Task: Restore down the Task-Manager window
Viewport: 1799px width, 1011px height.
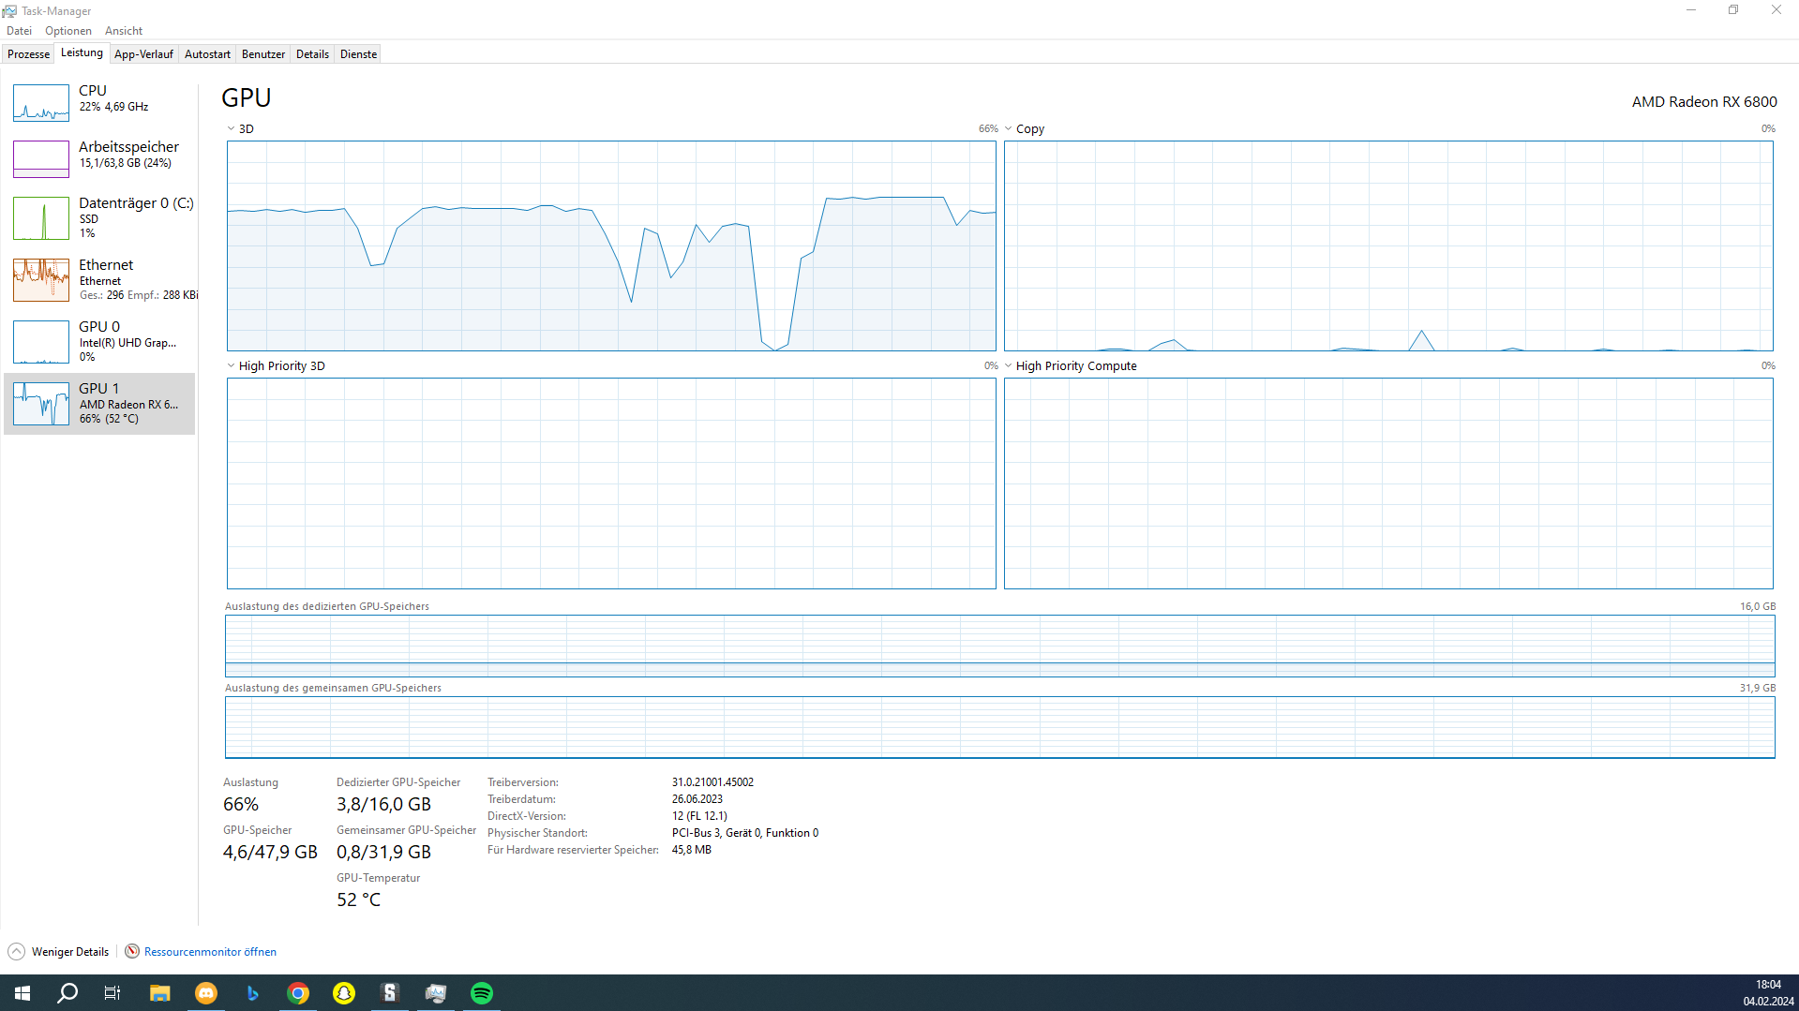Action: click(x=1733, y=10)
